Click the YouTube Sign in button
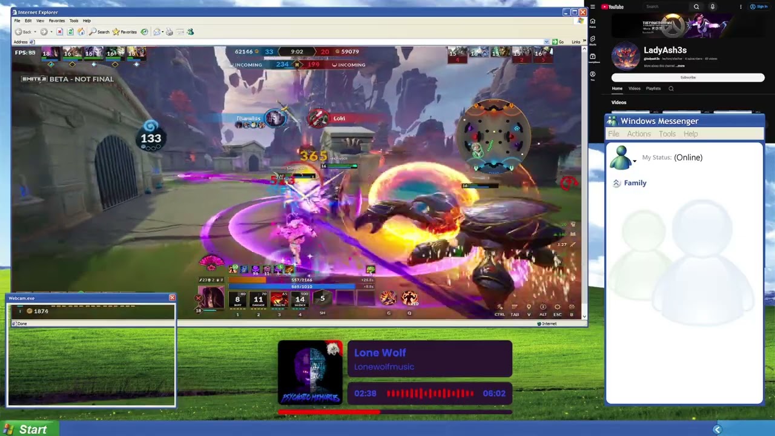775x436 pixels. [759, 7]
